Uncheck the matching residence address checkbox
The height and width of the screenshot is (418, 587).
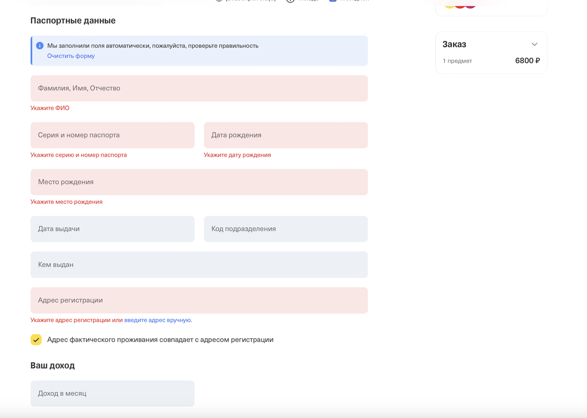tap(36, 340)
